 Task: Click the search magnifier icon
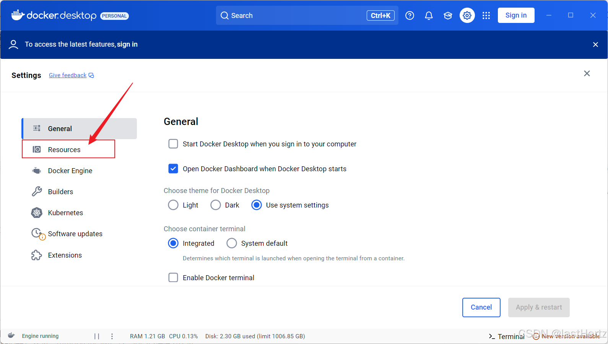coord(224,16)
